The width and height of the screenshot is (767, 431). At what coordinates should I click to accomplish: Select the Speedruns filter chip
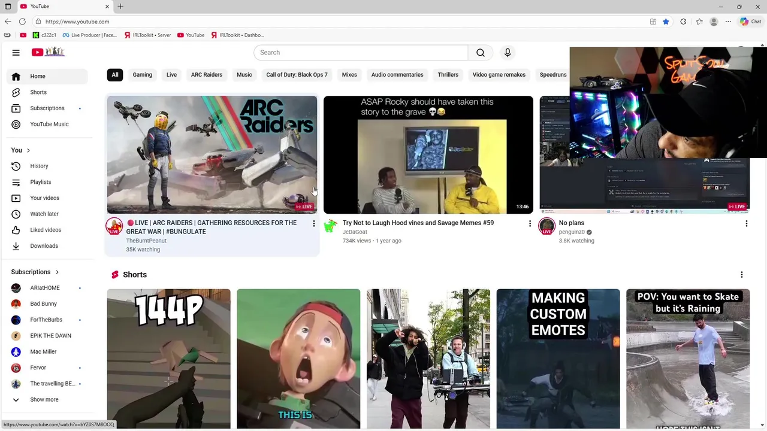pos(552,75)
